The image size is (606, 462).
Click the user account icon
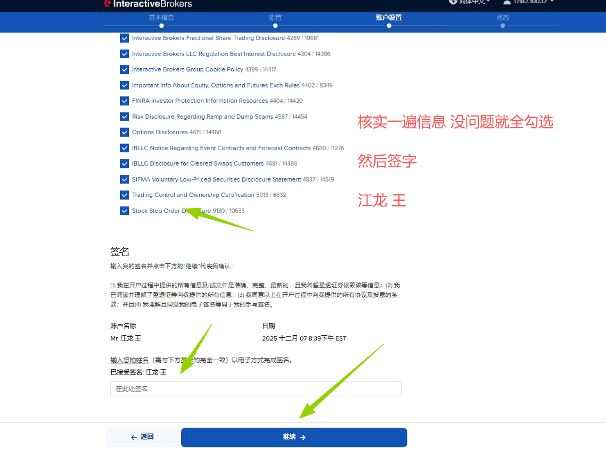pyautogui.click(x=507, y=2)
